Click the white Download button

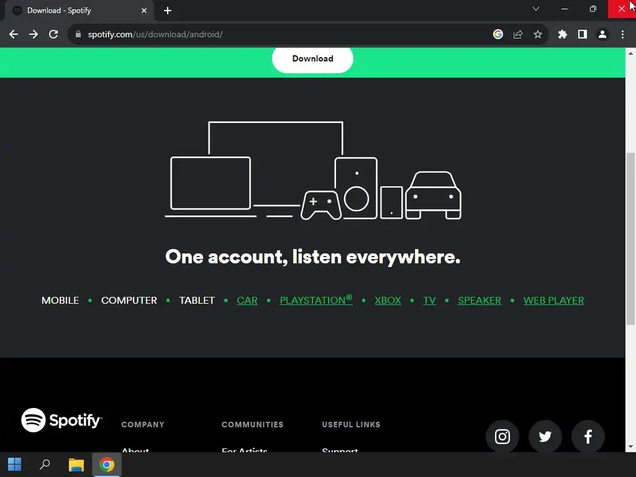[312, 59]
